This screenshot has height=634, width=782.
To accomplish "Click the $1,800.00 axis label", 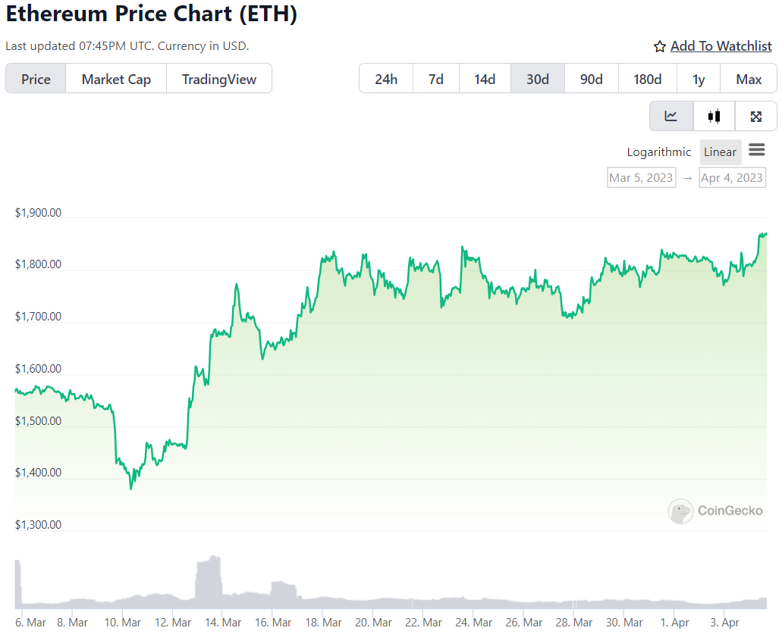I will pos(39,264).
